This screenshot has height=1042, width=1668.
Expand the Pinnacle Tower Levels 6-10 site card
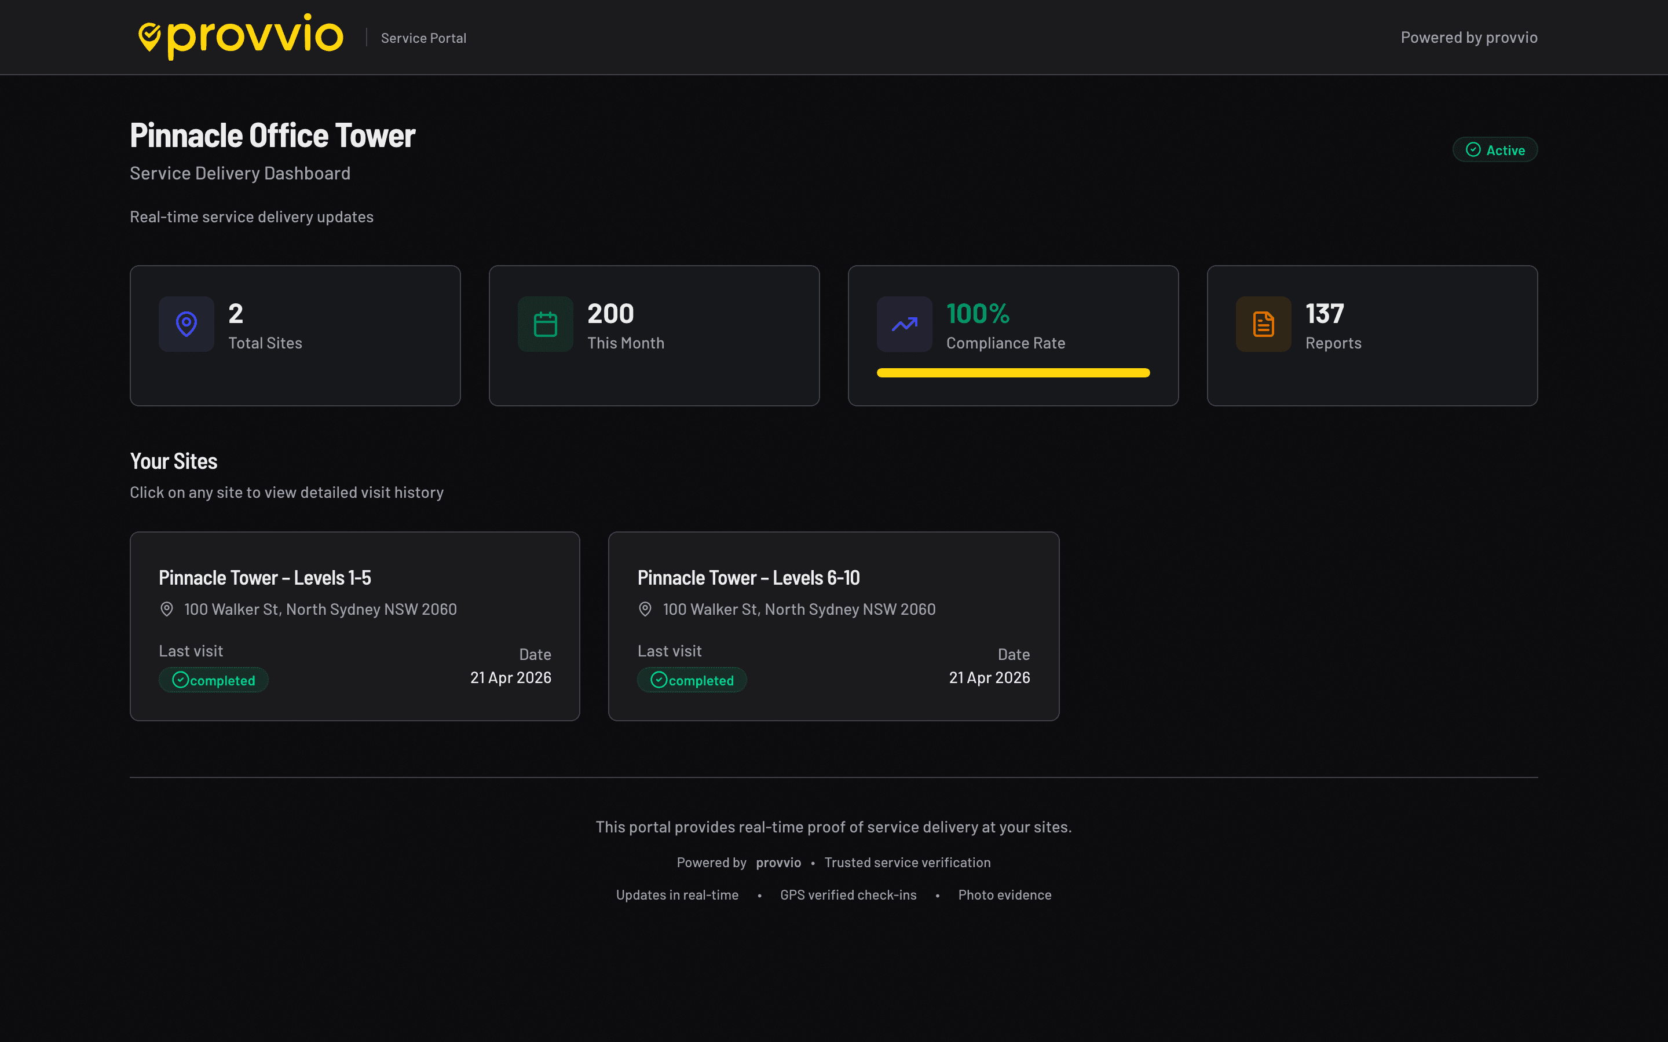833,626
